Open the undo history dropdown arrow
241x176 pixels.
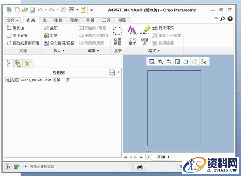click(46, 10)
